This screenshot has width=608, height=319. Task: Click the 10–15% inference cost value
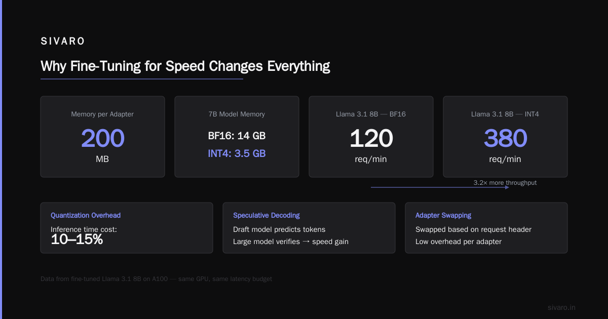pyautogui.click(x=77, y=240)
